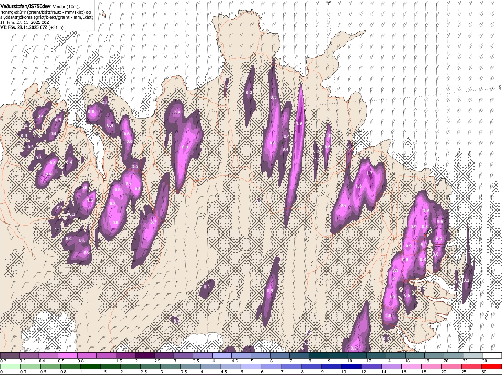Screen dimensions: 502x375
Task: Select the 0.5 pink swatch in the upper scale
Action: 67,355
